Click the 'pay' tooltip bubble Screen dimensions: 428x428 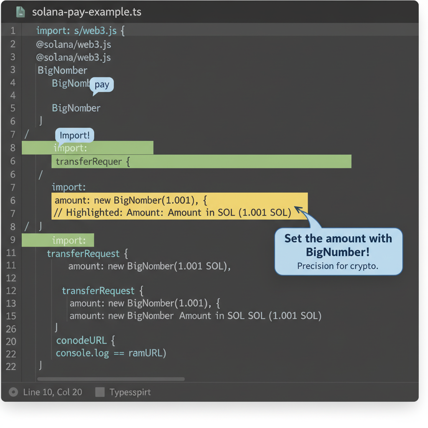[102, 85]
